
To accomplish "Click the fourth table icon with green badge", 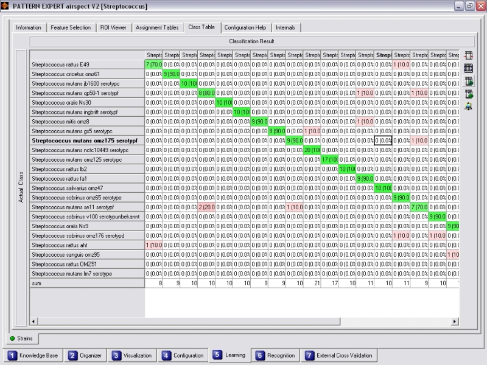I will [x=469, y=94].
